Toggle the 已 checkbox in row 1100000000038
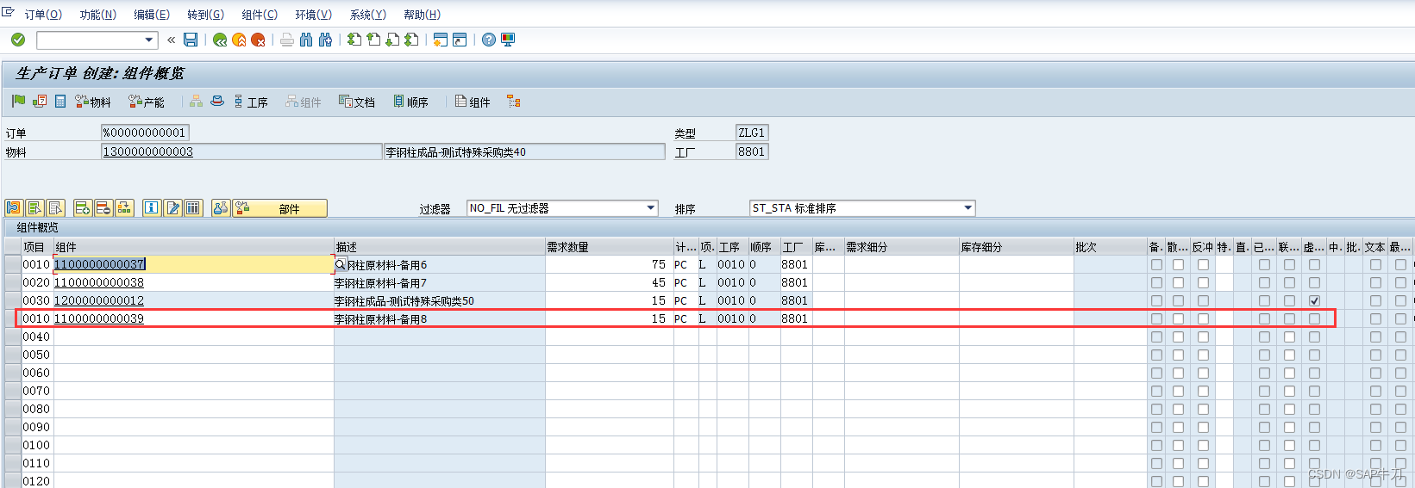The image size is (1415, 488). [1264, 282]
